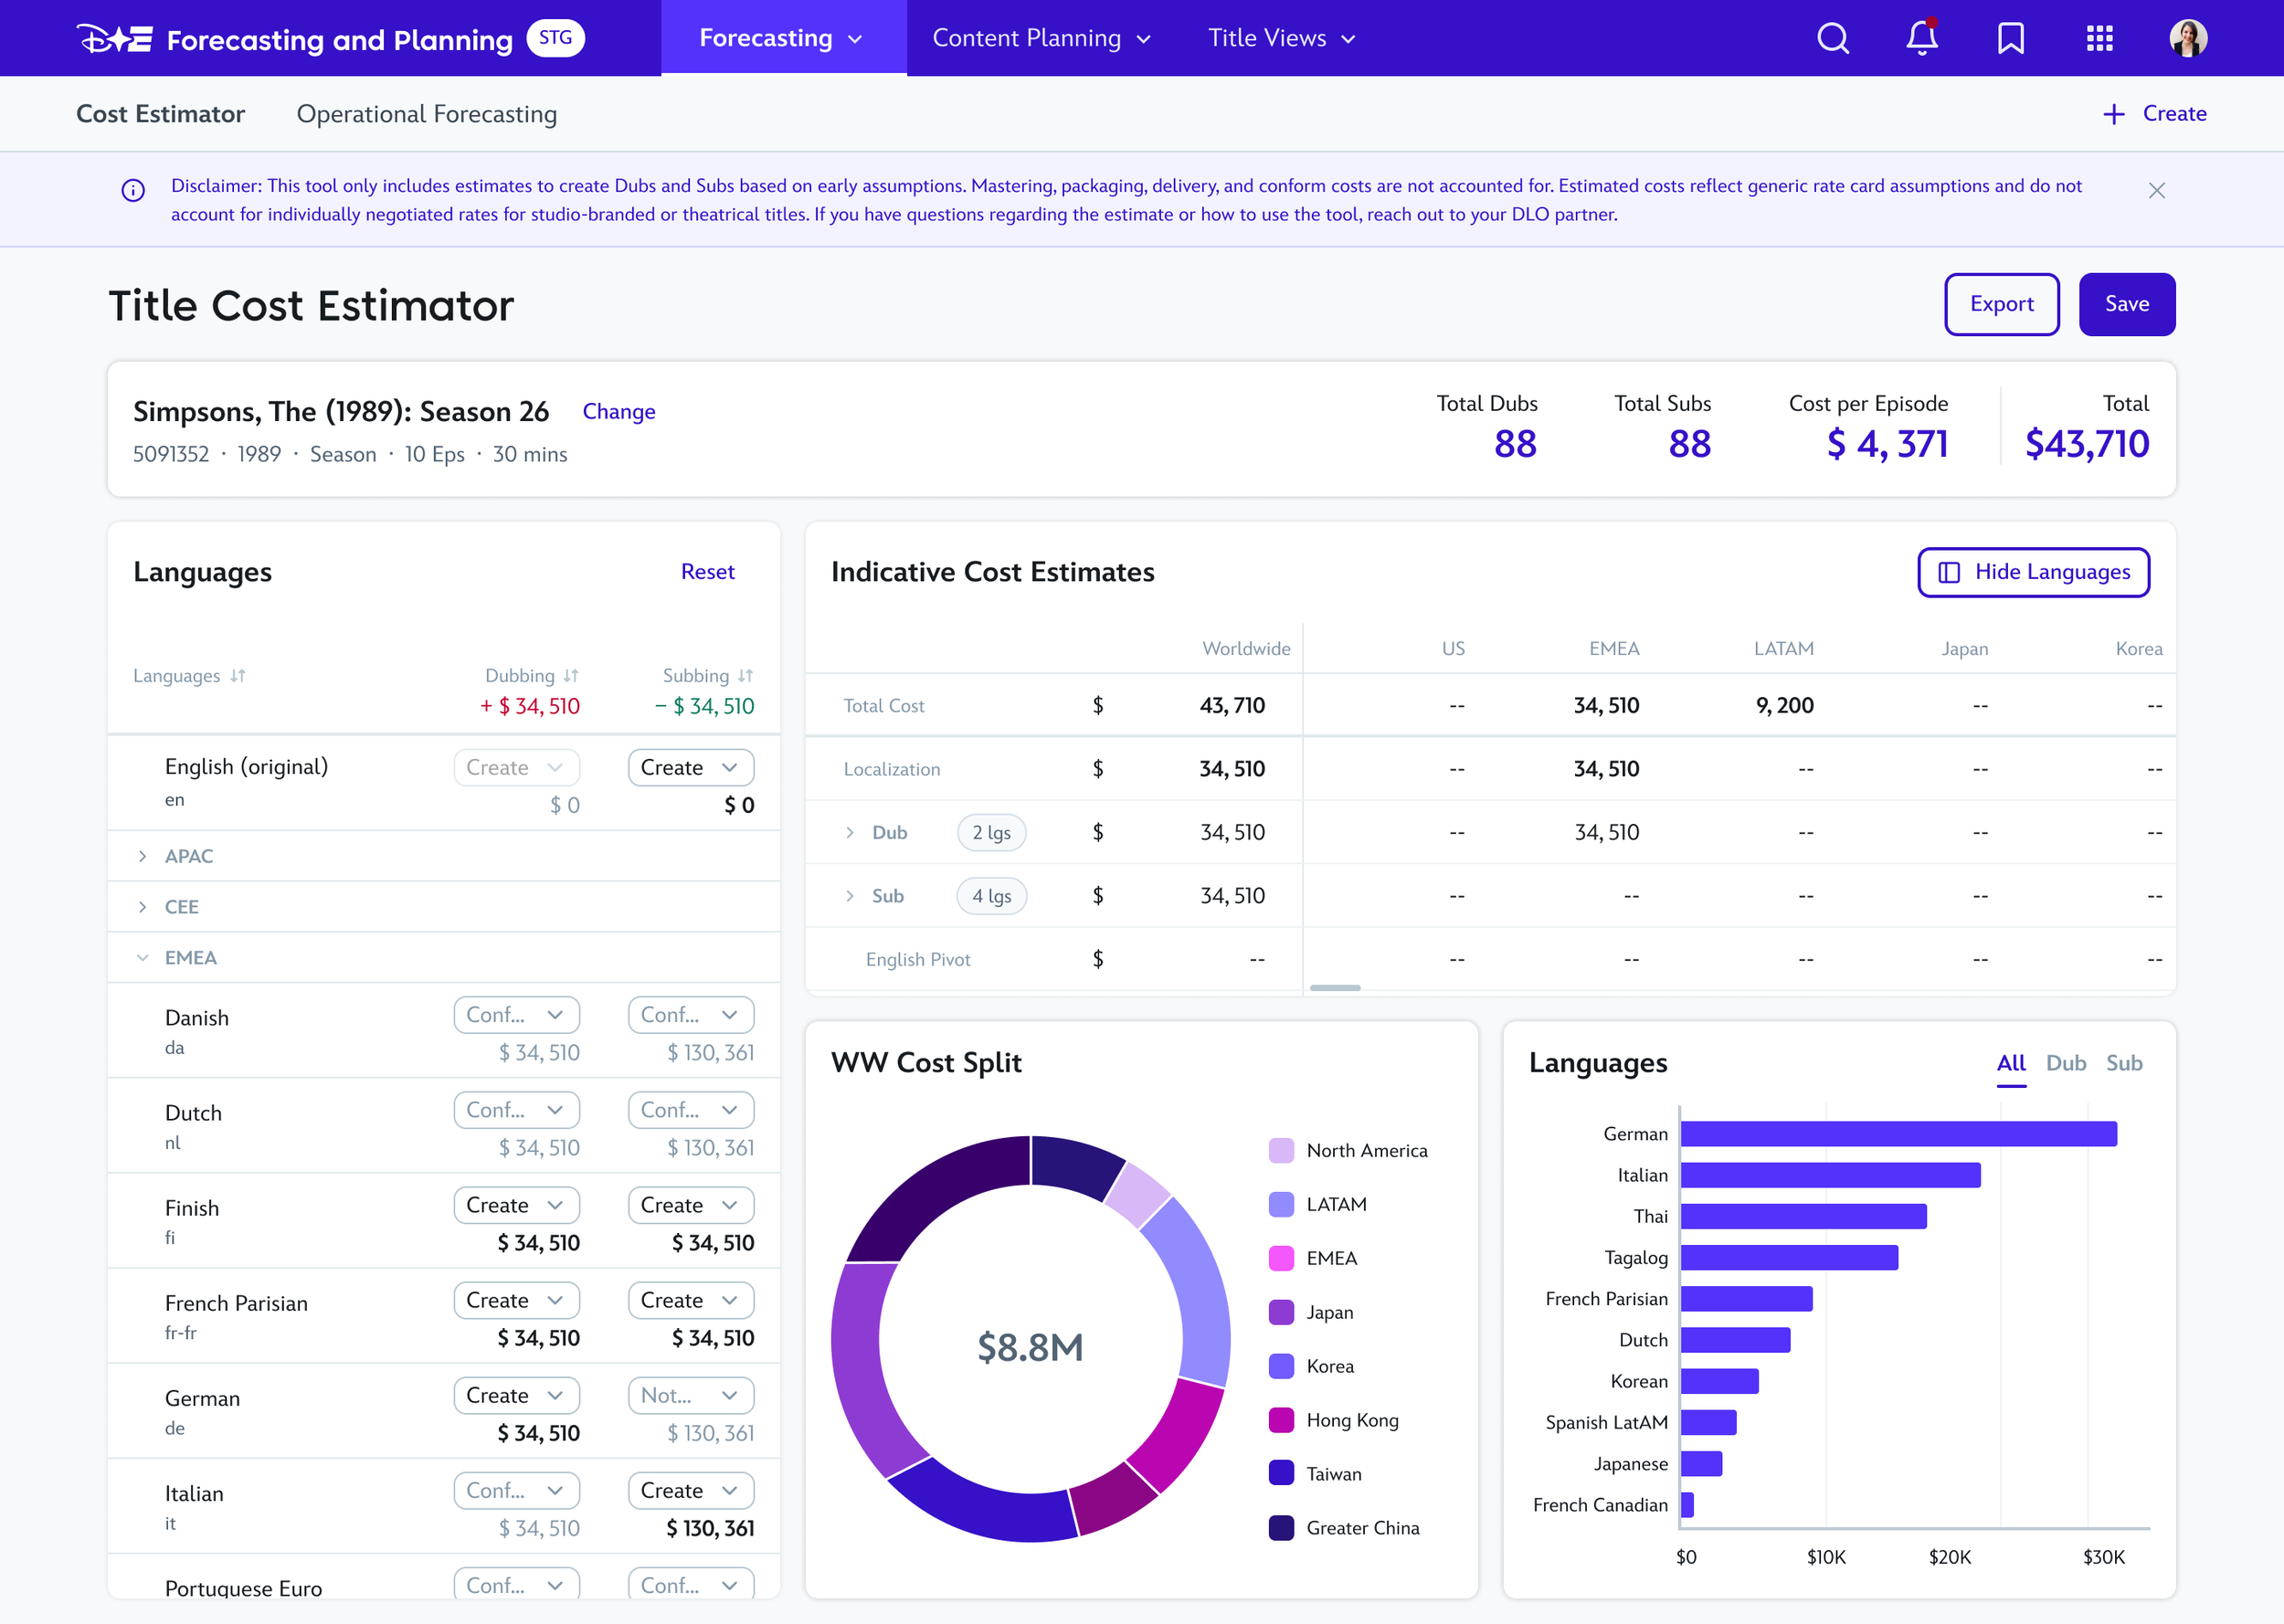The image size is (2284, 1624).
Task: Open the notifications bell
Action: click(x=1921, y=39)
